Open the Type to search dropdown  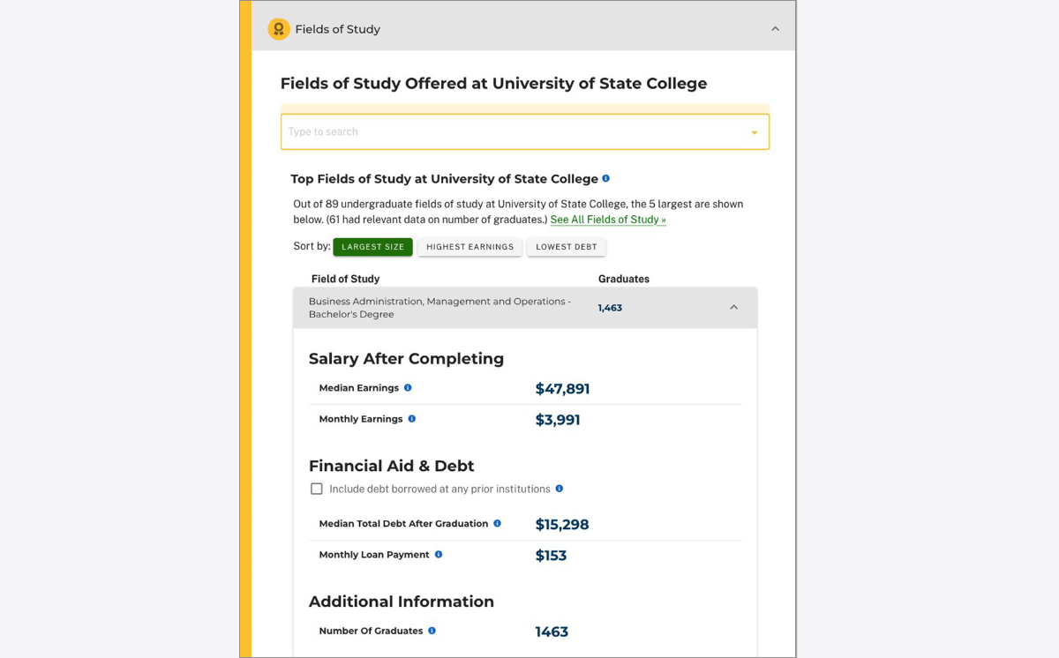pyautogui.click(x=755, y=131)
